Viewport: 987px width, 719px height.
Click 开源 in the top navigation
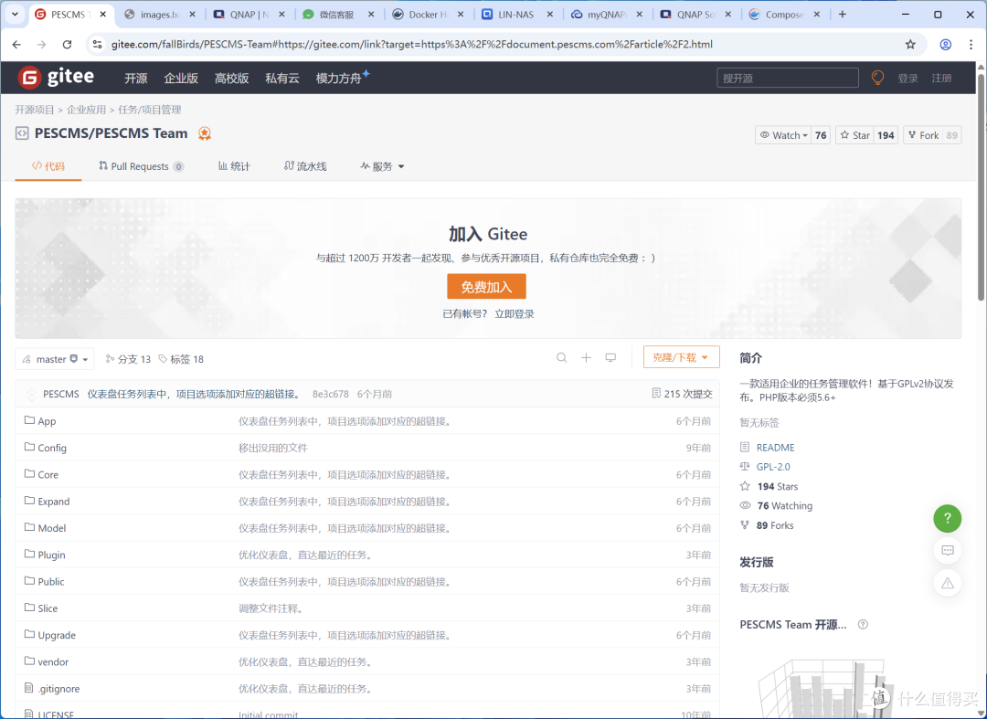point(136,78)
